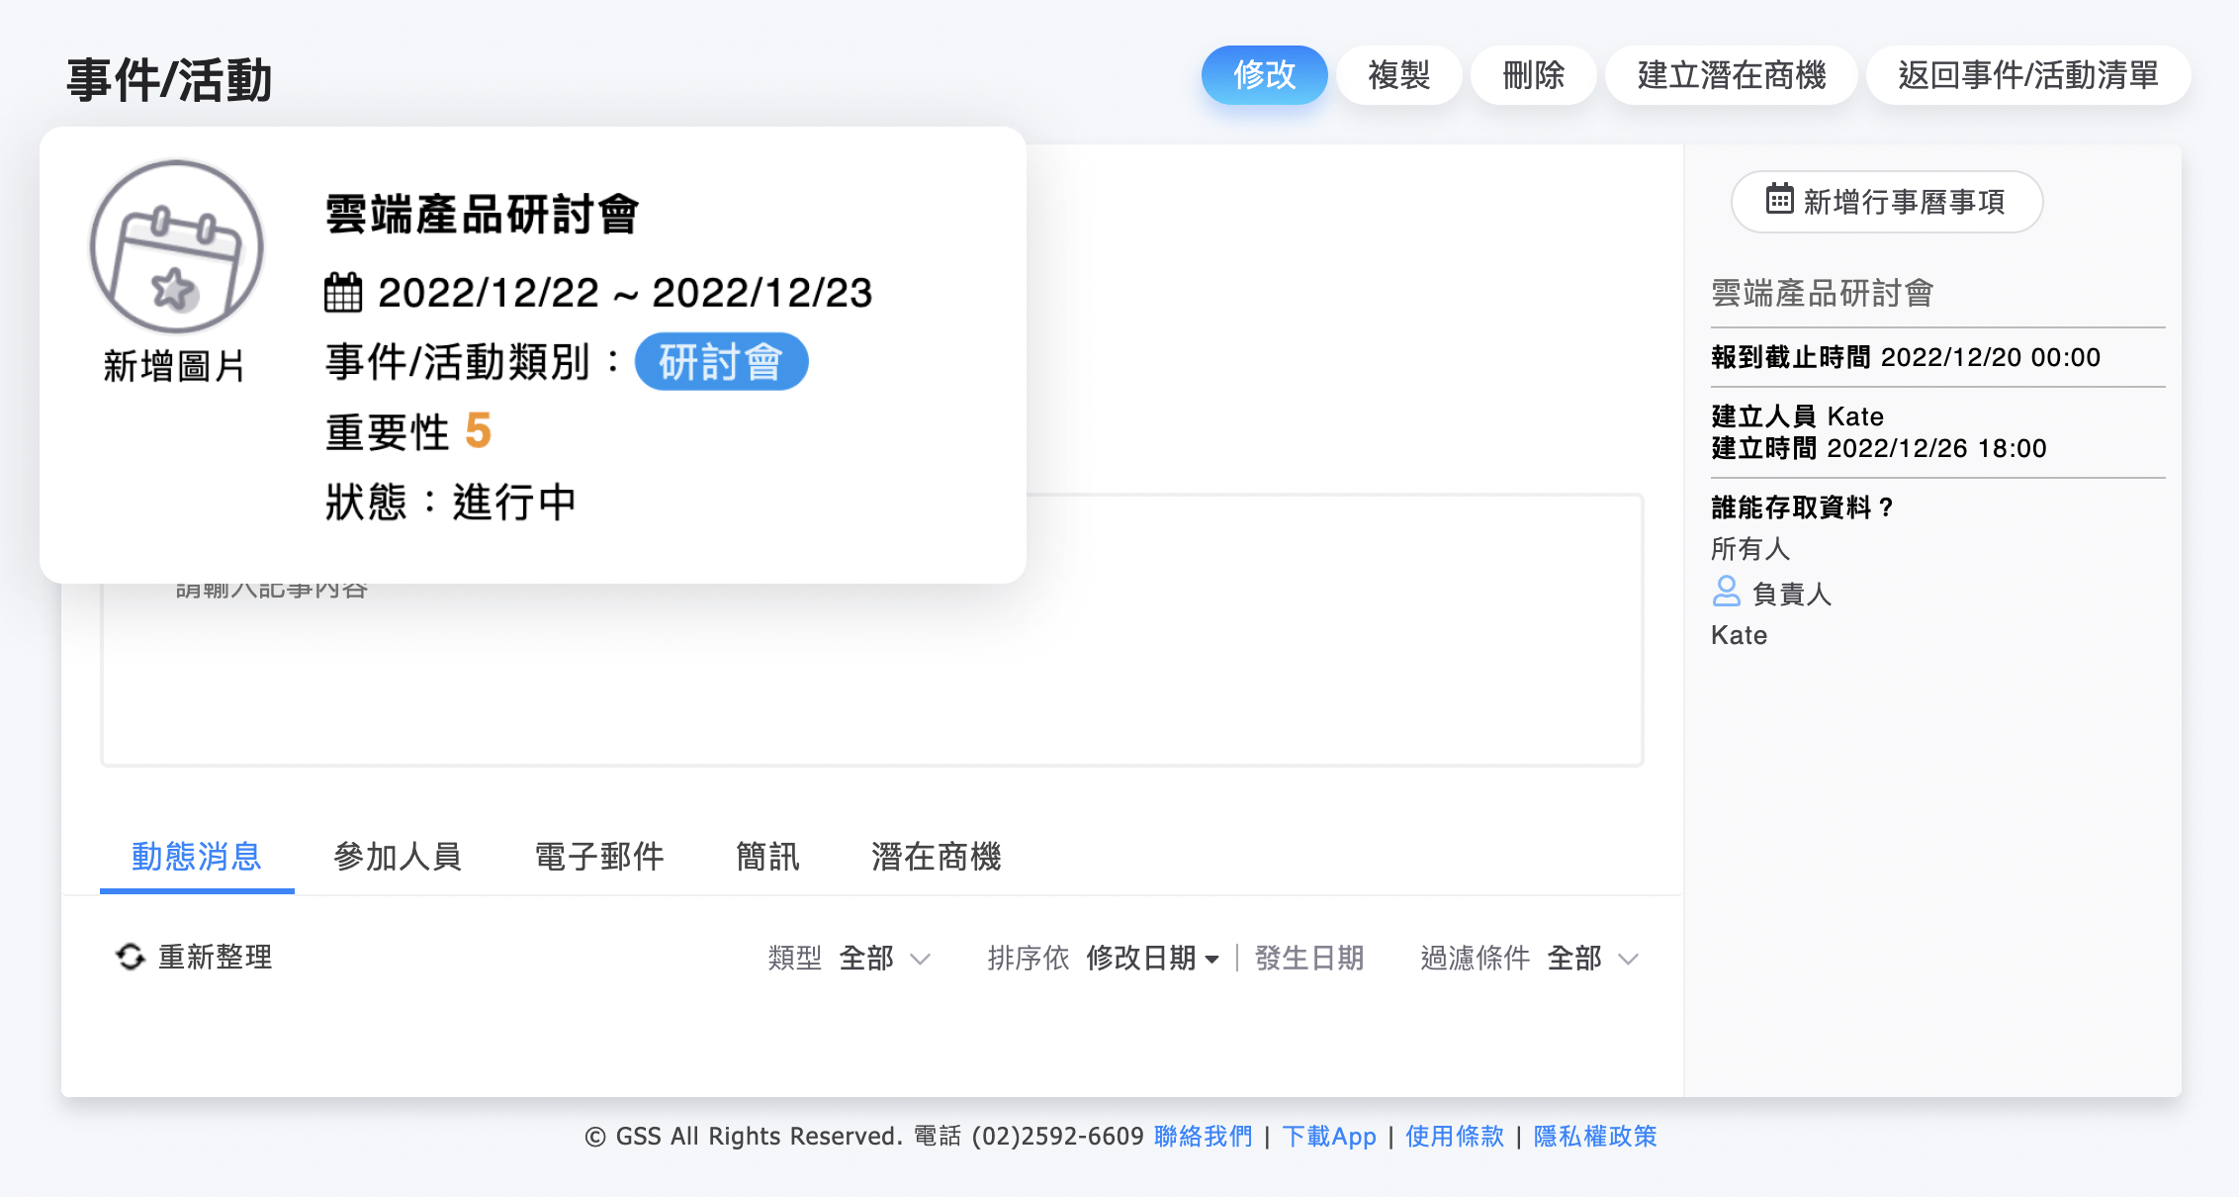Open the 隱私權政策 footer link

1594,1136
